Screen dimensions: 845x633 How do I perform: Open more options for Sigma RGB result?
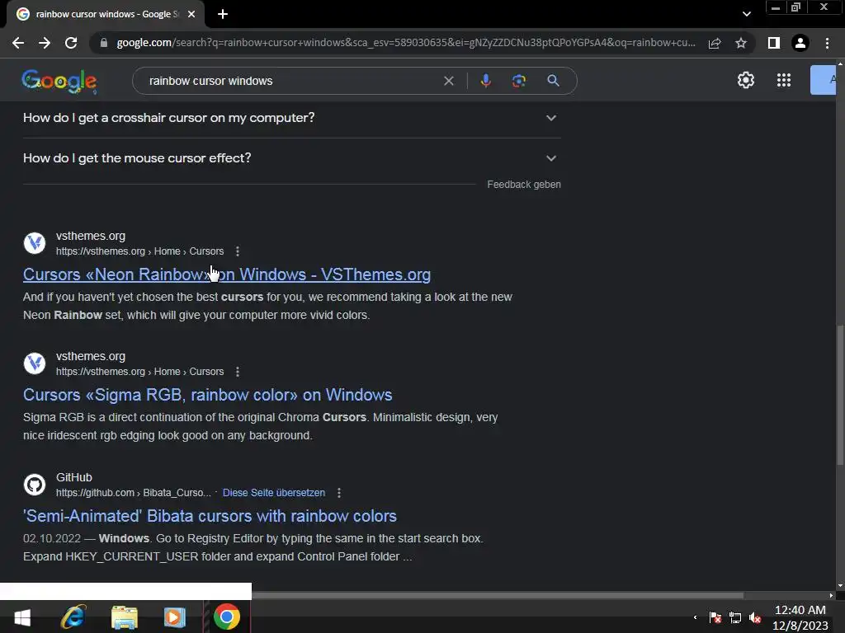point(238,372)
